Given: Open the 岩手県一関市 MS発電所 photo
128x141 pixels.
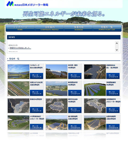Looking at the screenshot, I should (x=57, y=72).
